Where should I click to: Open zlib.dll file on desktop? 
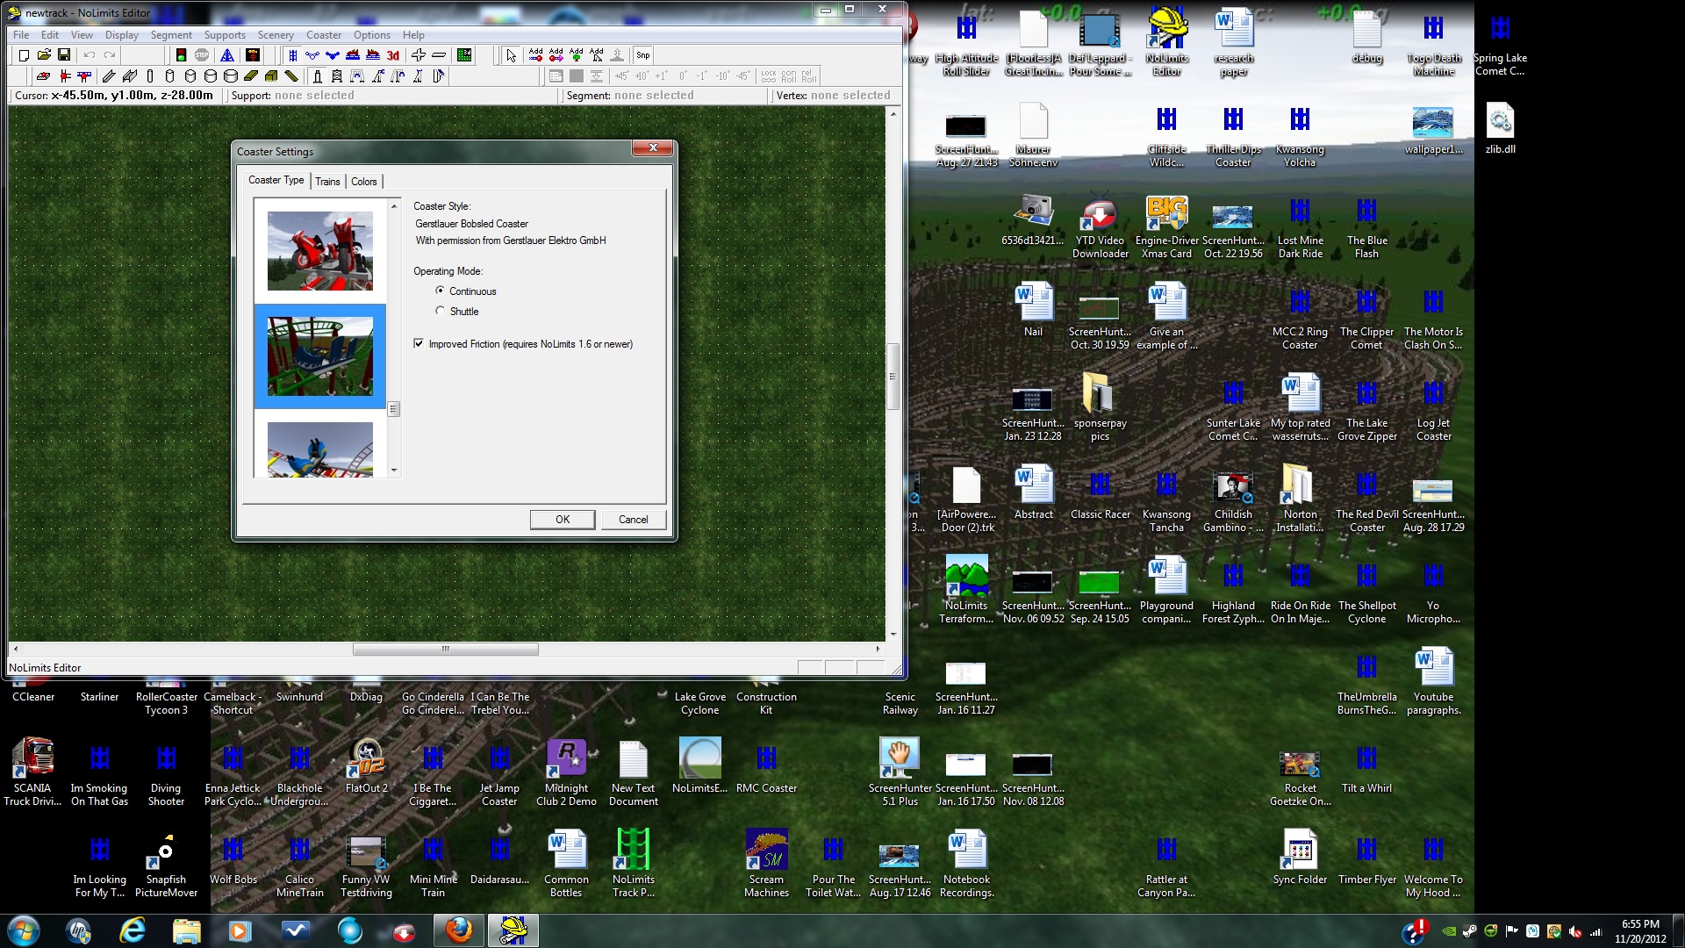1500,128
